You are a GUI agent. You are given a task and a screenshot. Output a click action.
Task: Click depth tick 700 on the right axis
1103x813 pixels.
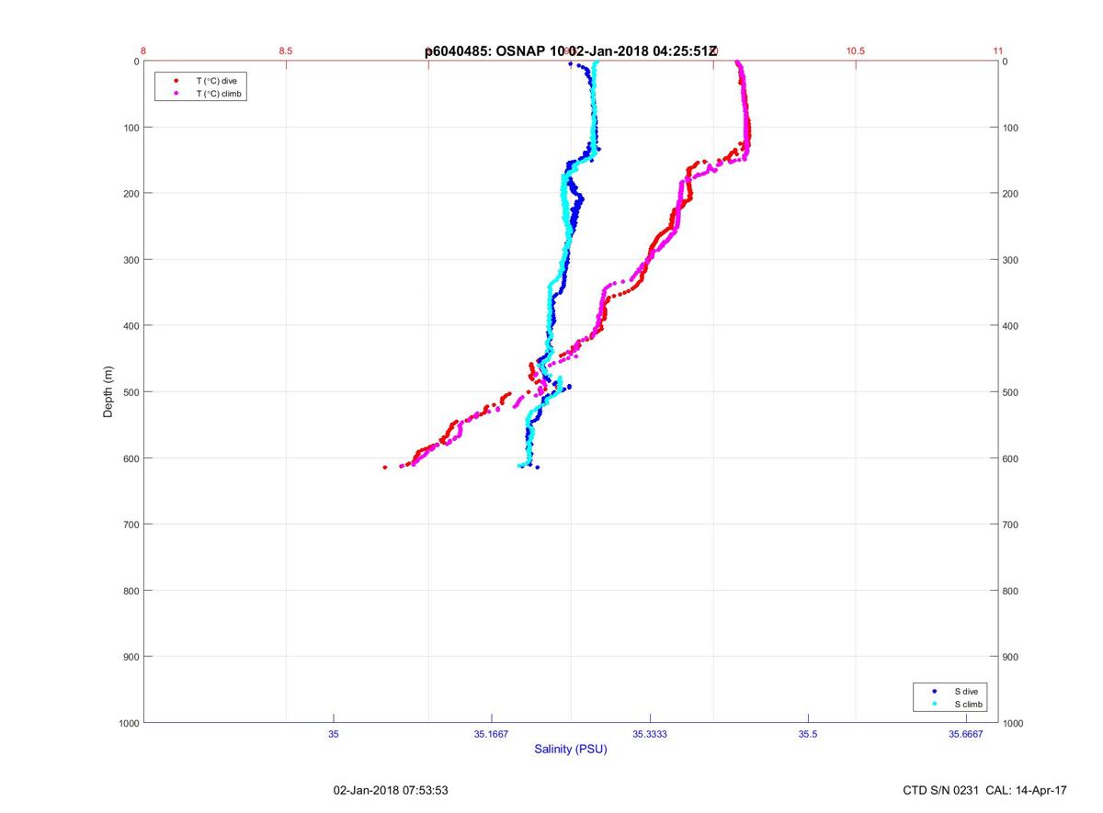1011,525
